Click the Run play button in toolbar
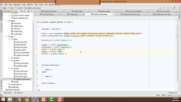The height and width of the screenshot is (102, 181). click(164, 8)
